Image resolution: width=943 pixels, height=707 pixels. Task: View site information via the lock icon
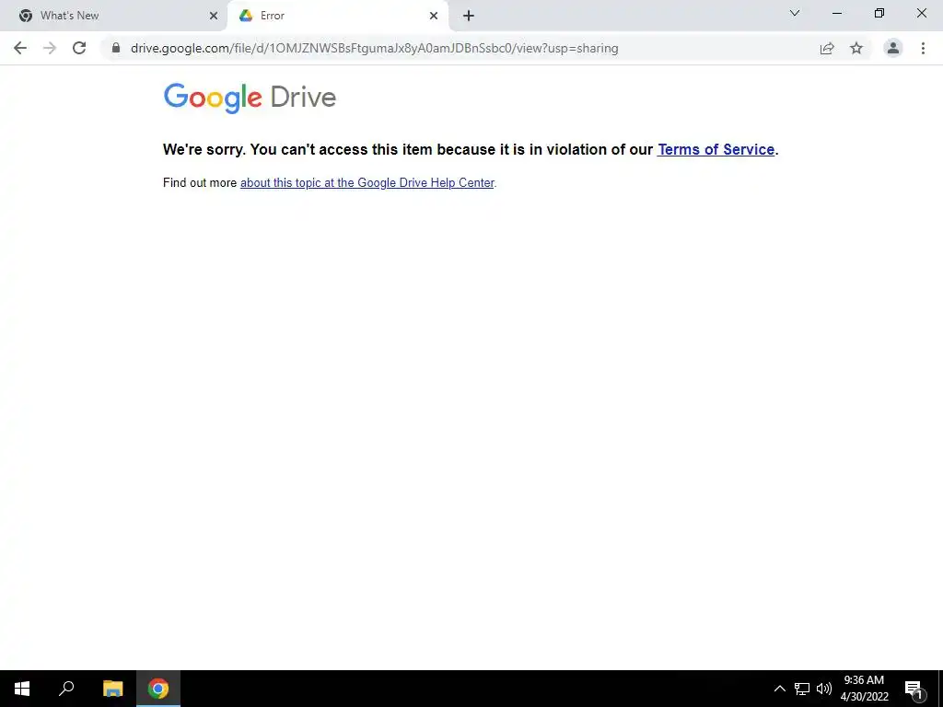(116, 48)
